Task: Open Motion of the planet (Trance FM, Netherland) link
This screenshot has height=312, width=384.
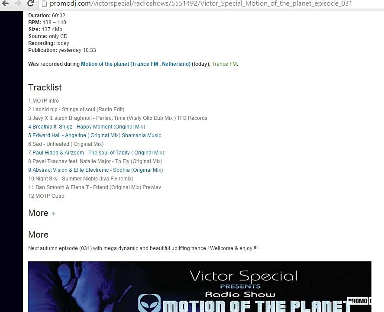Action: [x=136, y=64]
